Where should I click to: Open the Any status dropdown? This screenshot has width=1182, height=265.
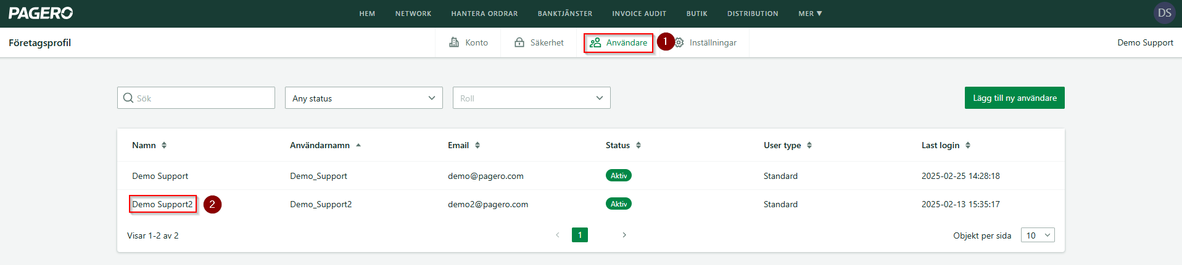(364, 98)
